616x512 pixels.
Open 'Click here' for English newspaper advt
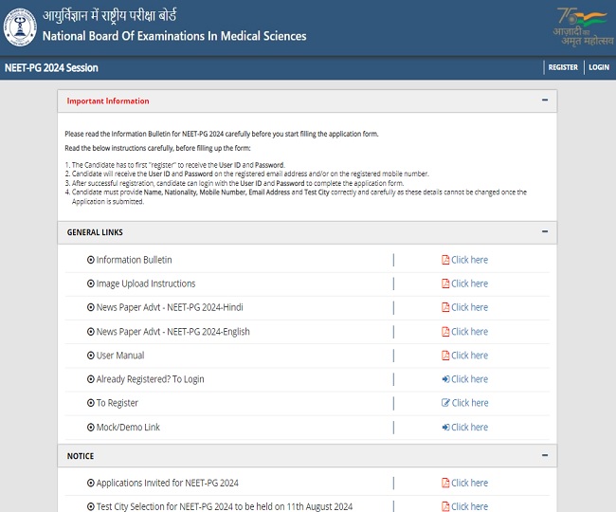point(469,332)
